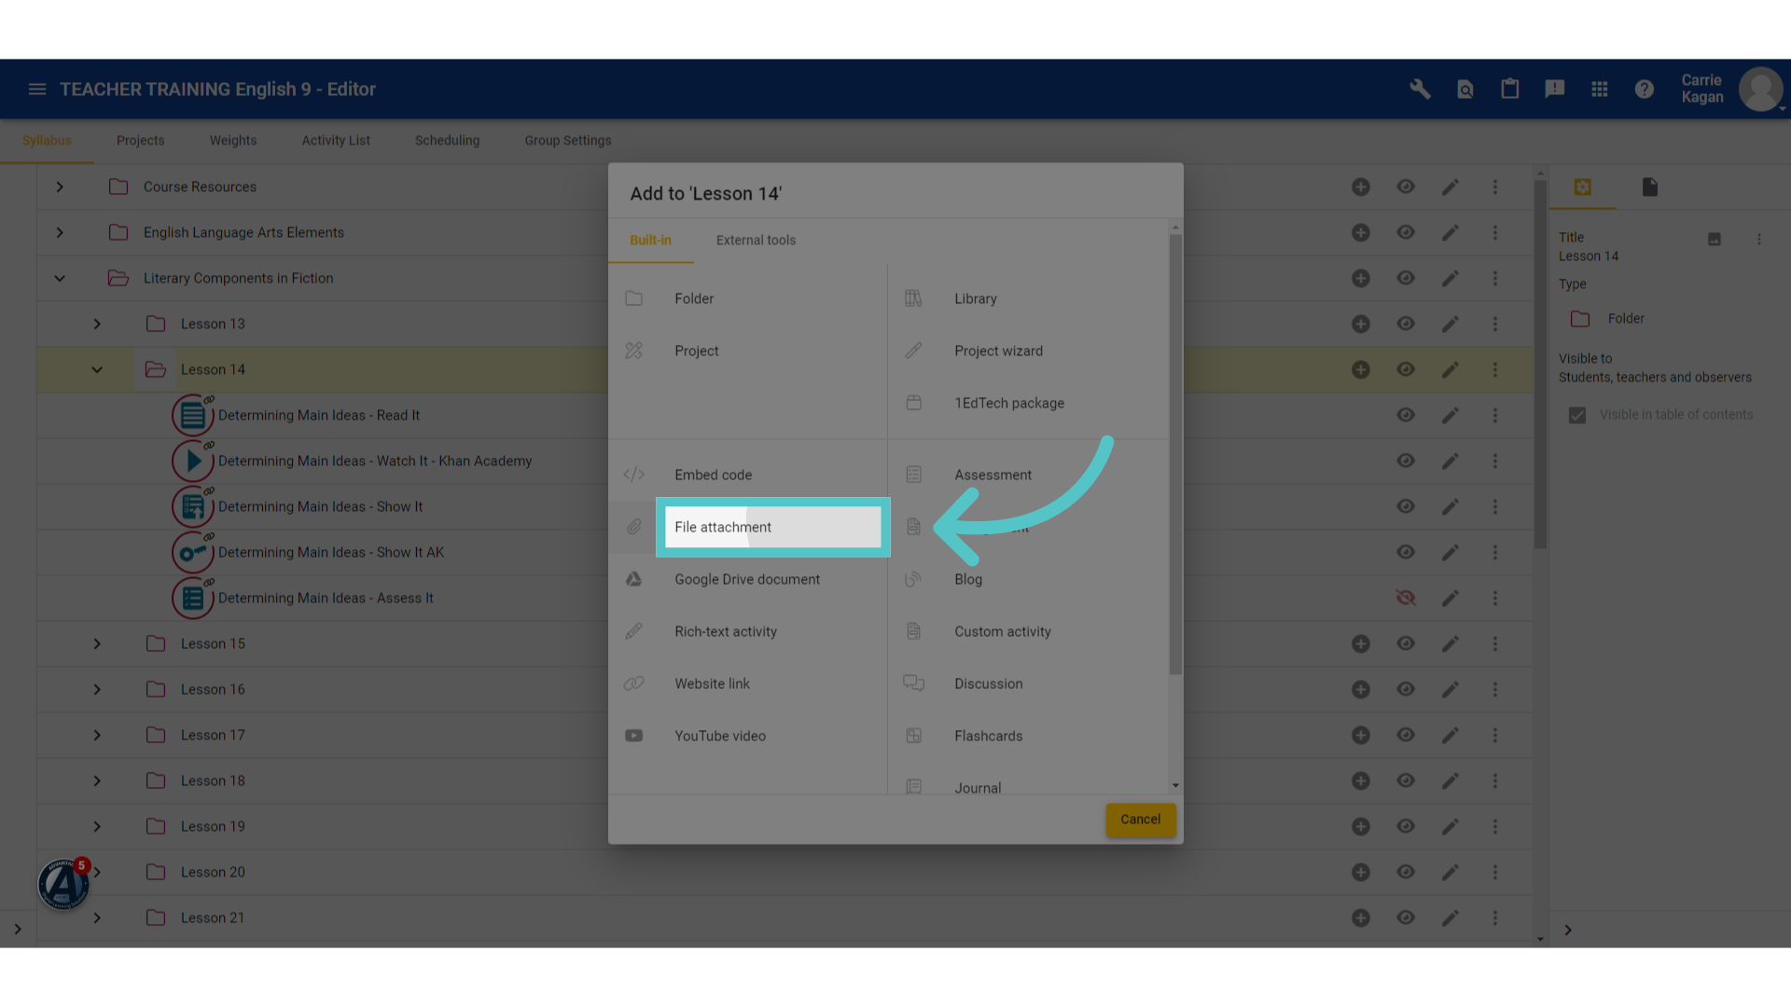Toggle visibility eye for Lesson 21
The height and width of the screenshot is (1007, 1791).
(1406, 918)
